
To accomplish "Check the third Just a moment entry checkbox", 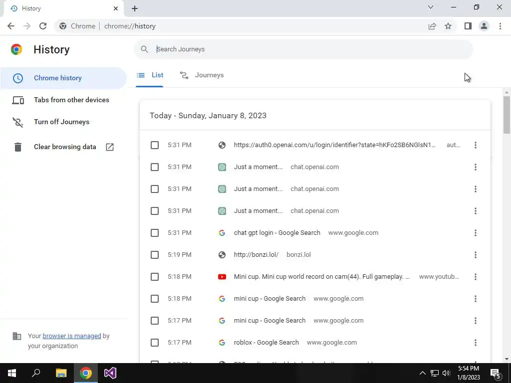I will click(155, 211).
